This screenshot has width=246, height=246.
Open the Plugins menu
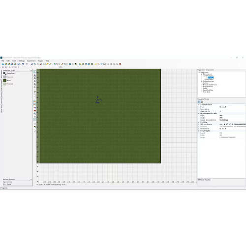41,61
